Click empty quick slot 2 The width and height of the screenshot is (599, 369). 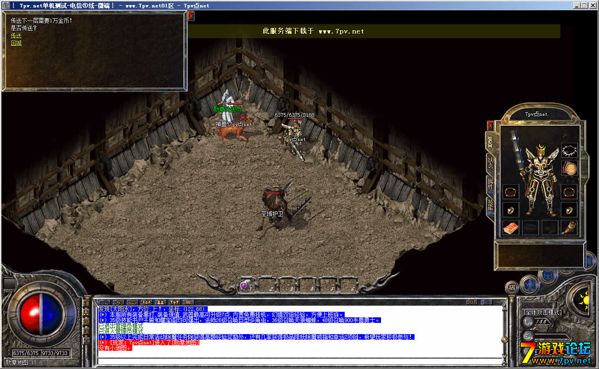(266, 285)
